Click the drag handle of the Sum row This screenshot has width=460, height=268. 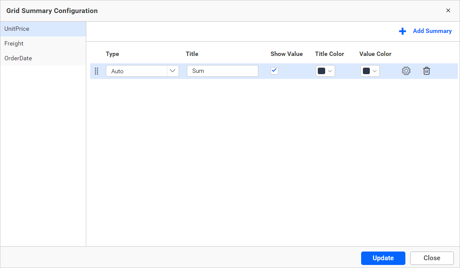(x=97, y=71)
